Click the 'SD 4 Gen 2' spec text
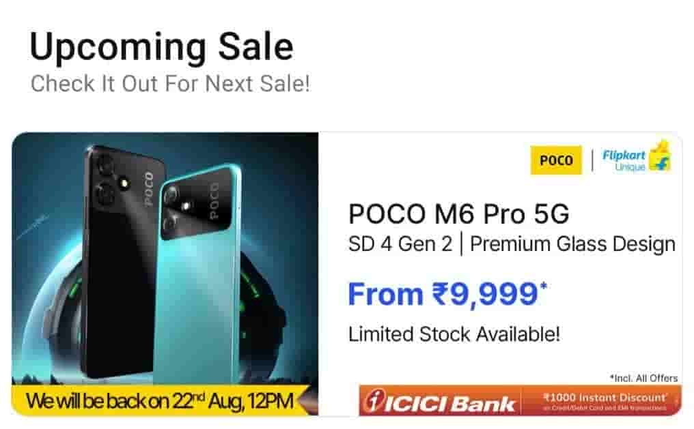The image size is (694, 429). point(400,244)
